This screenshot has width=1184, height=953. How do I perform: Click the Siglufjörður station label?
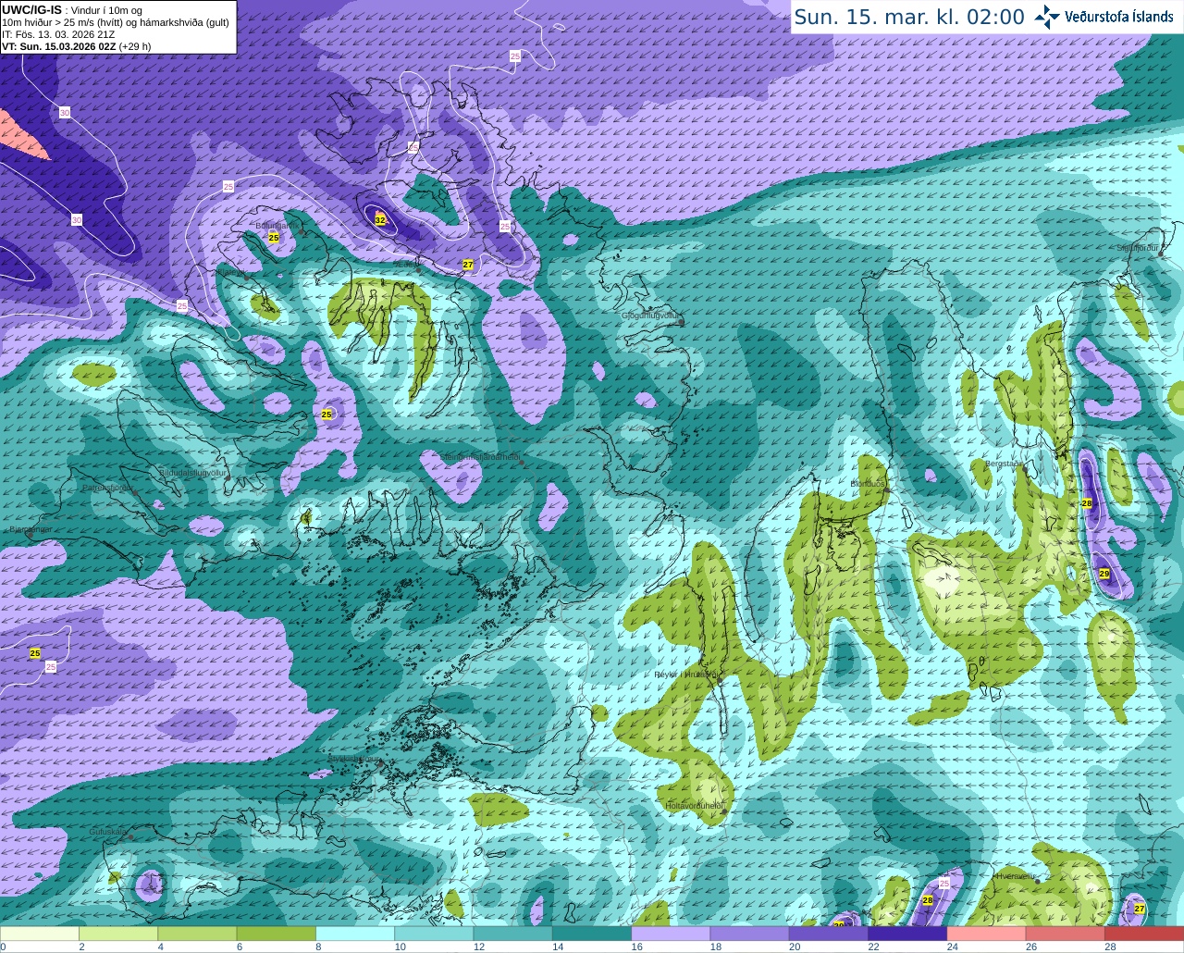click(1138, 248)
